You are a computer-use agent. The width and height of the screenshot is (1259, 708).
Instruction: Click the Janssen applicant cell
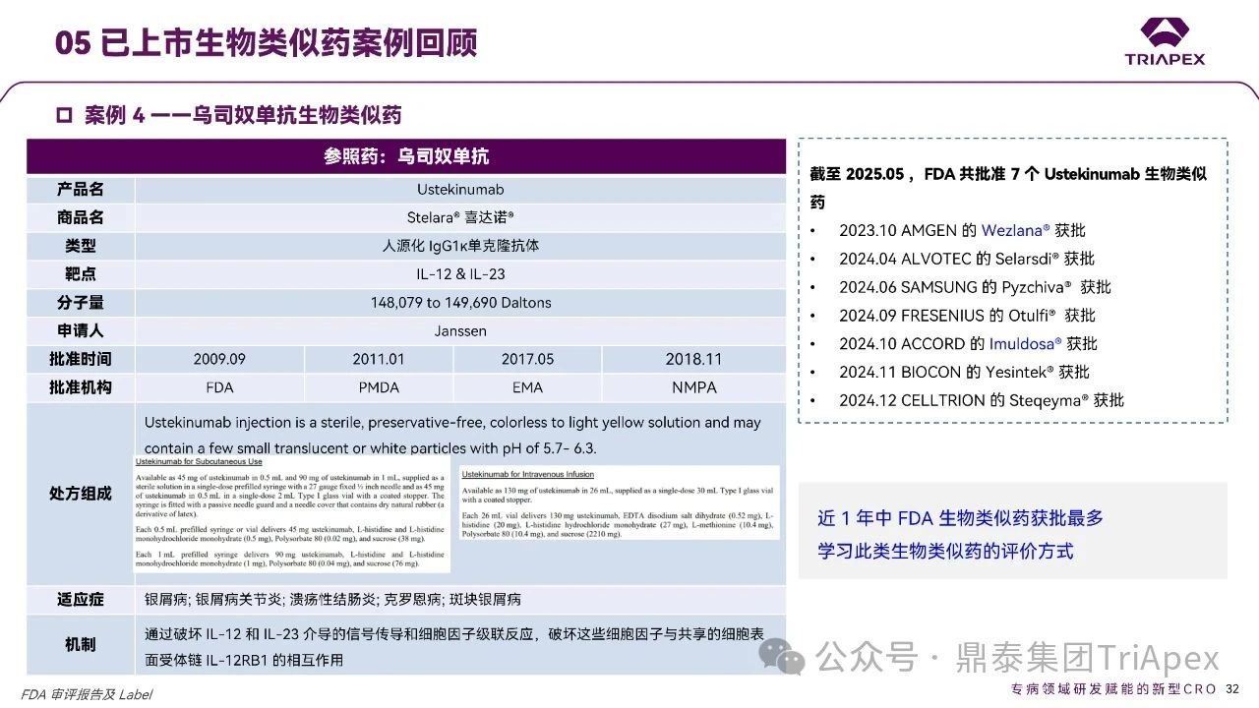tap(460, 331)
